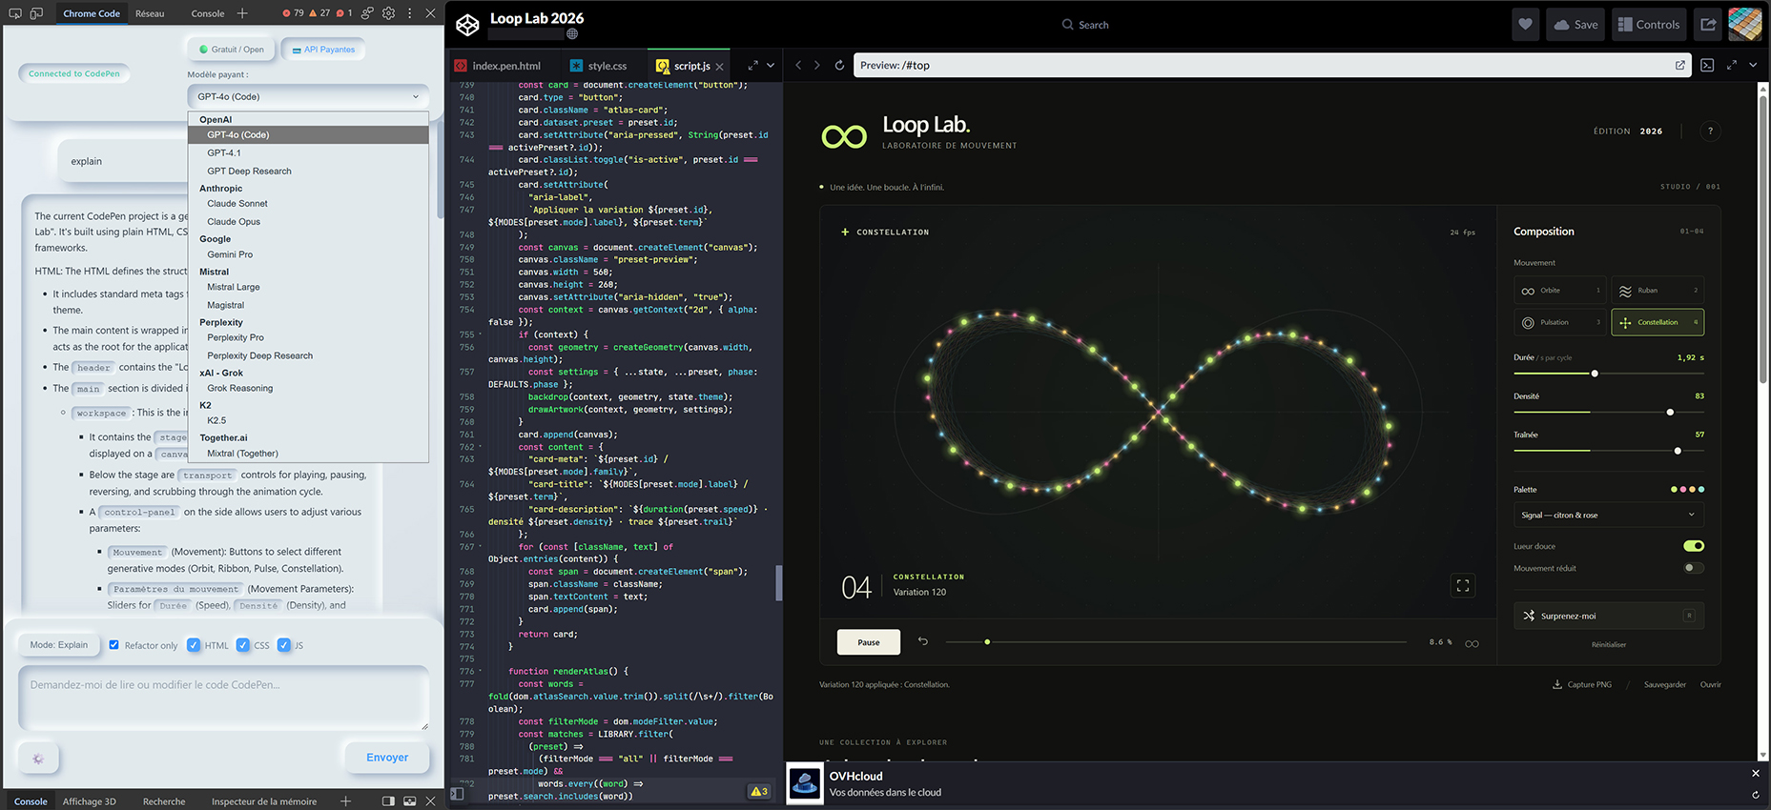Click the Envoyer button
Viewport: 1771px width, 810px height.
coord(387,758)
